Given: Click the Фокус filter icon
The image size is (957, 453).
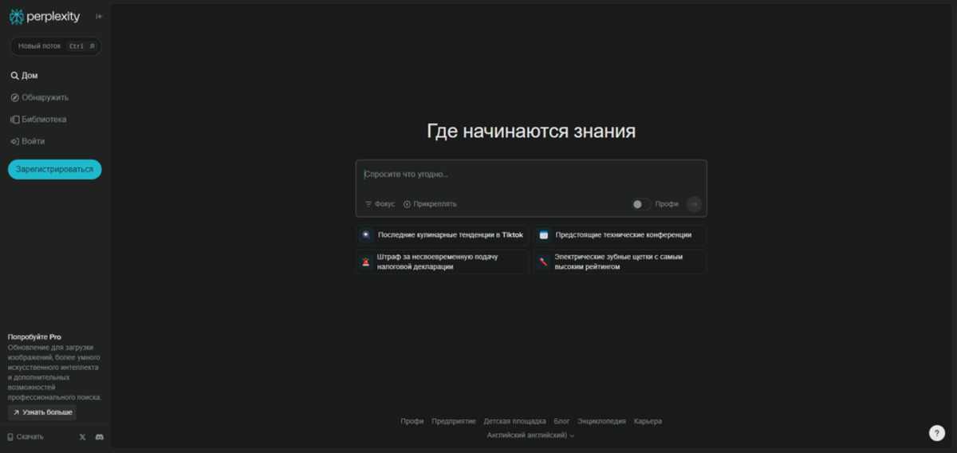Looking at the screenshot, I should point(368,204).
